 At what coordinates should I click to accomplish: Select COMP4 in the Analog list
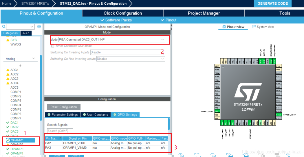coord(16,105)
